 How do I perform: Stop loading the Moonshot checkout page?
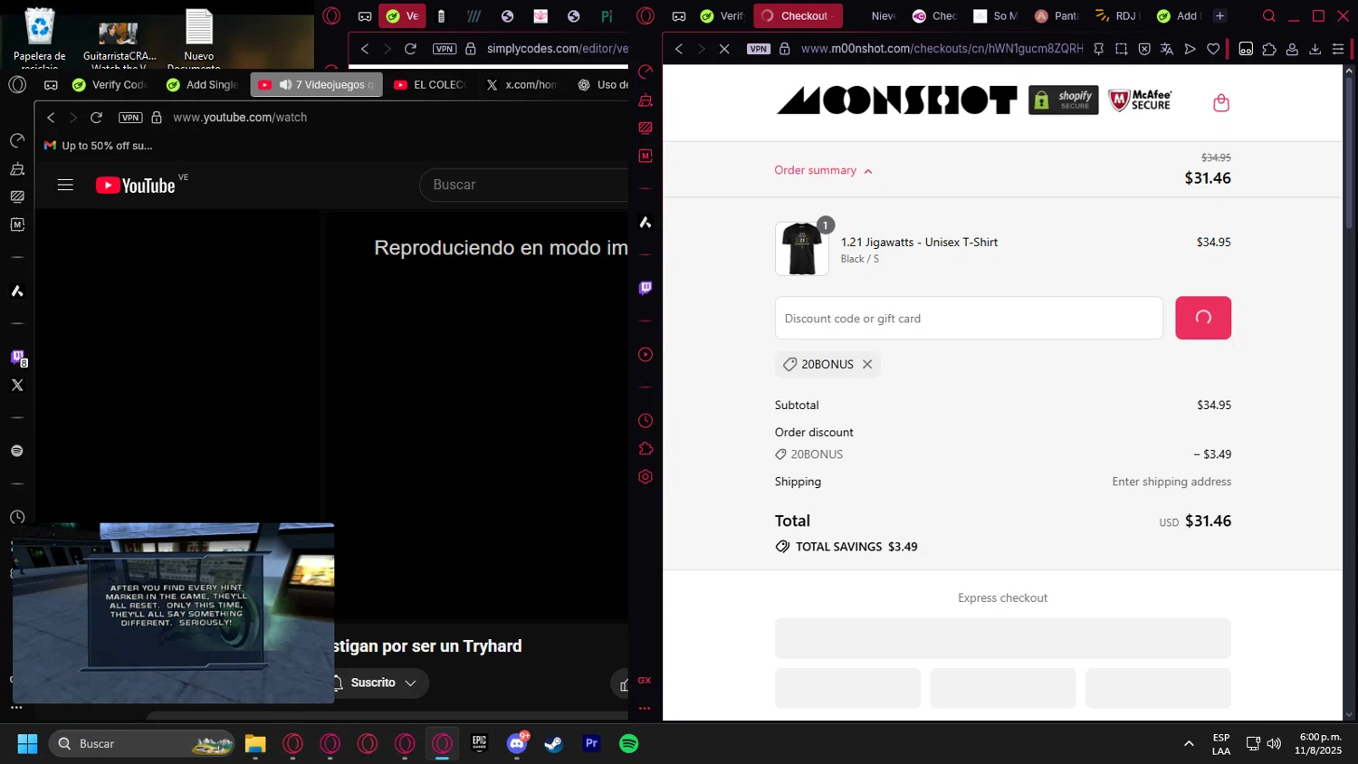pos(724,49)
